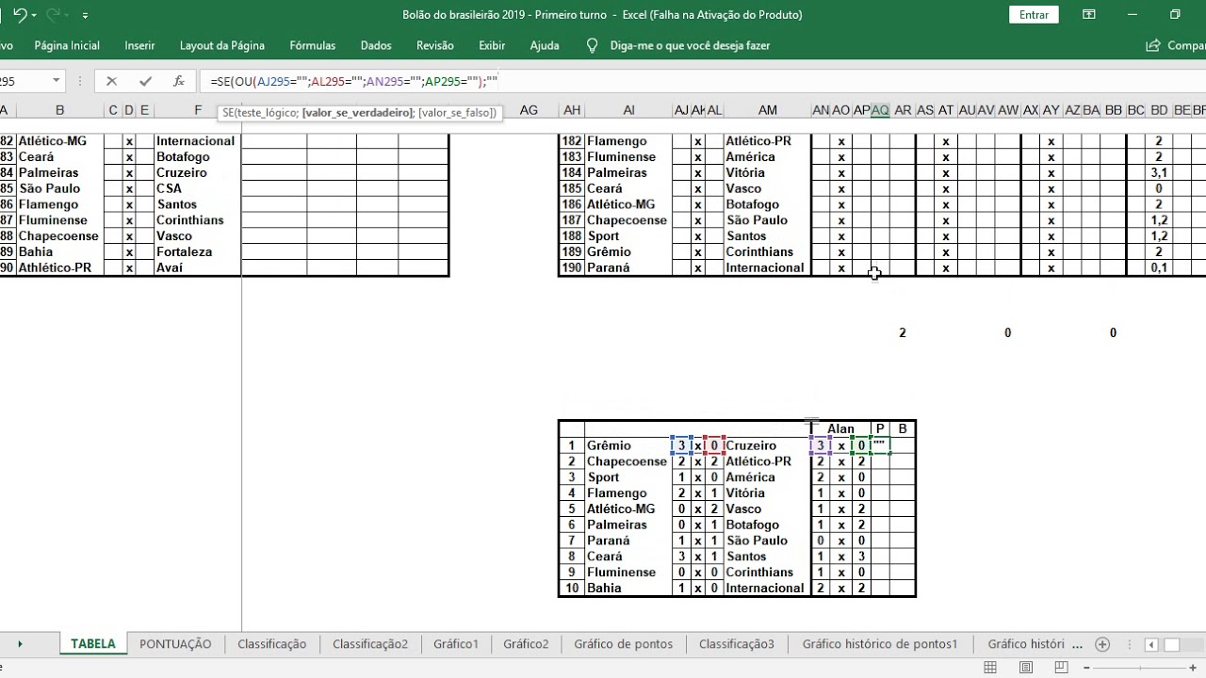Confirm formula entry with checkmark icon

pyautogui.click(x=144, y=82)
